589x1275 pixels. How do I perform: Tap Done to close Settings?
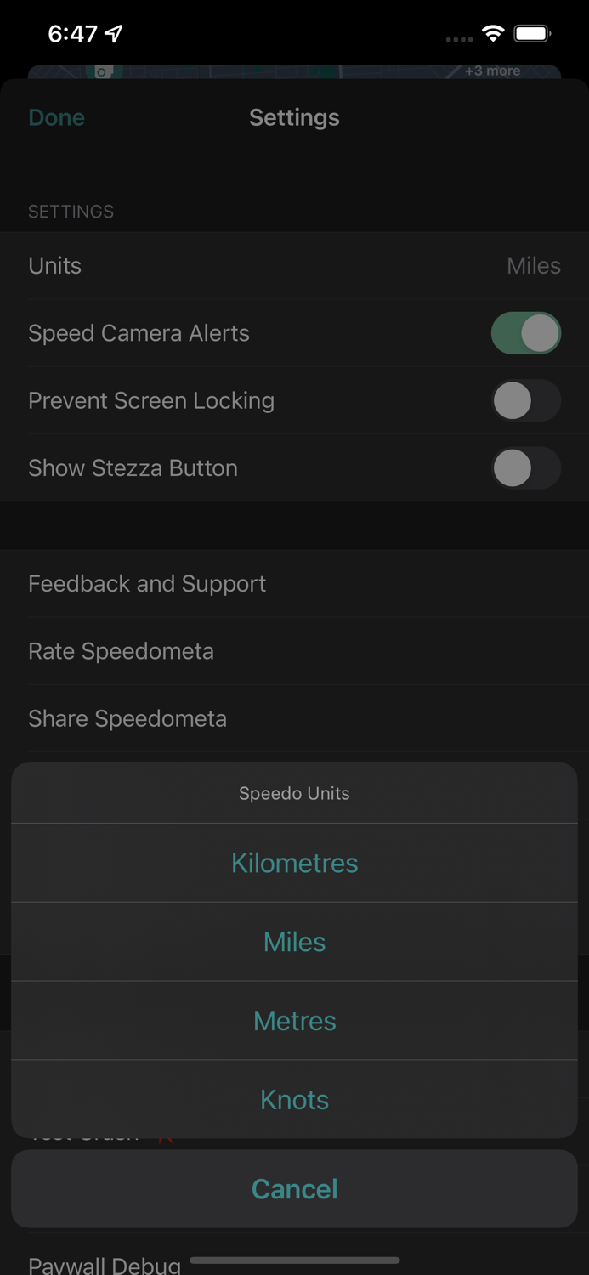[56, 116]
